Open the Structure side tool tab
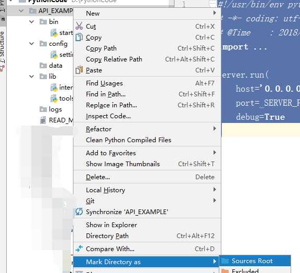This screenshot has height=273, width=300. [x=2, y=47]
